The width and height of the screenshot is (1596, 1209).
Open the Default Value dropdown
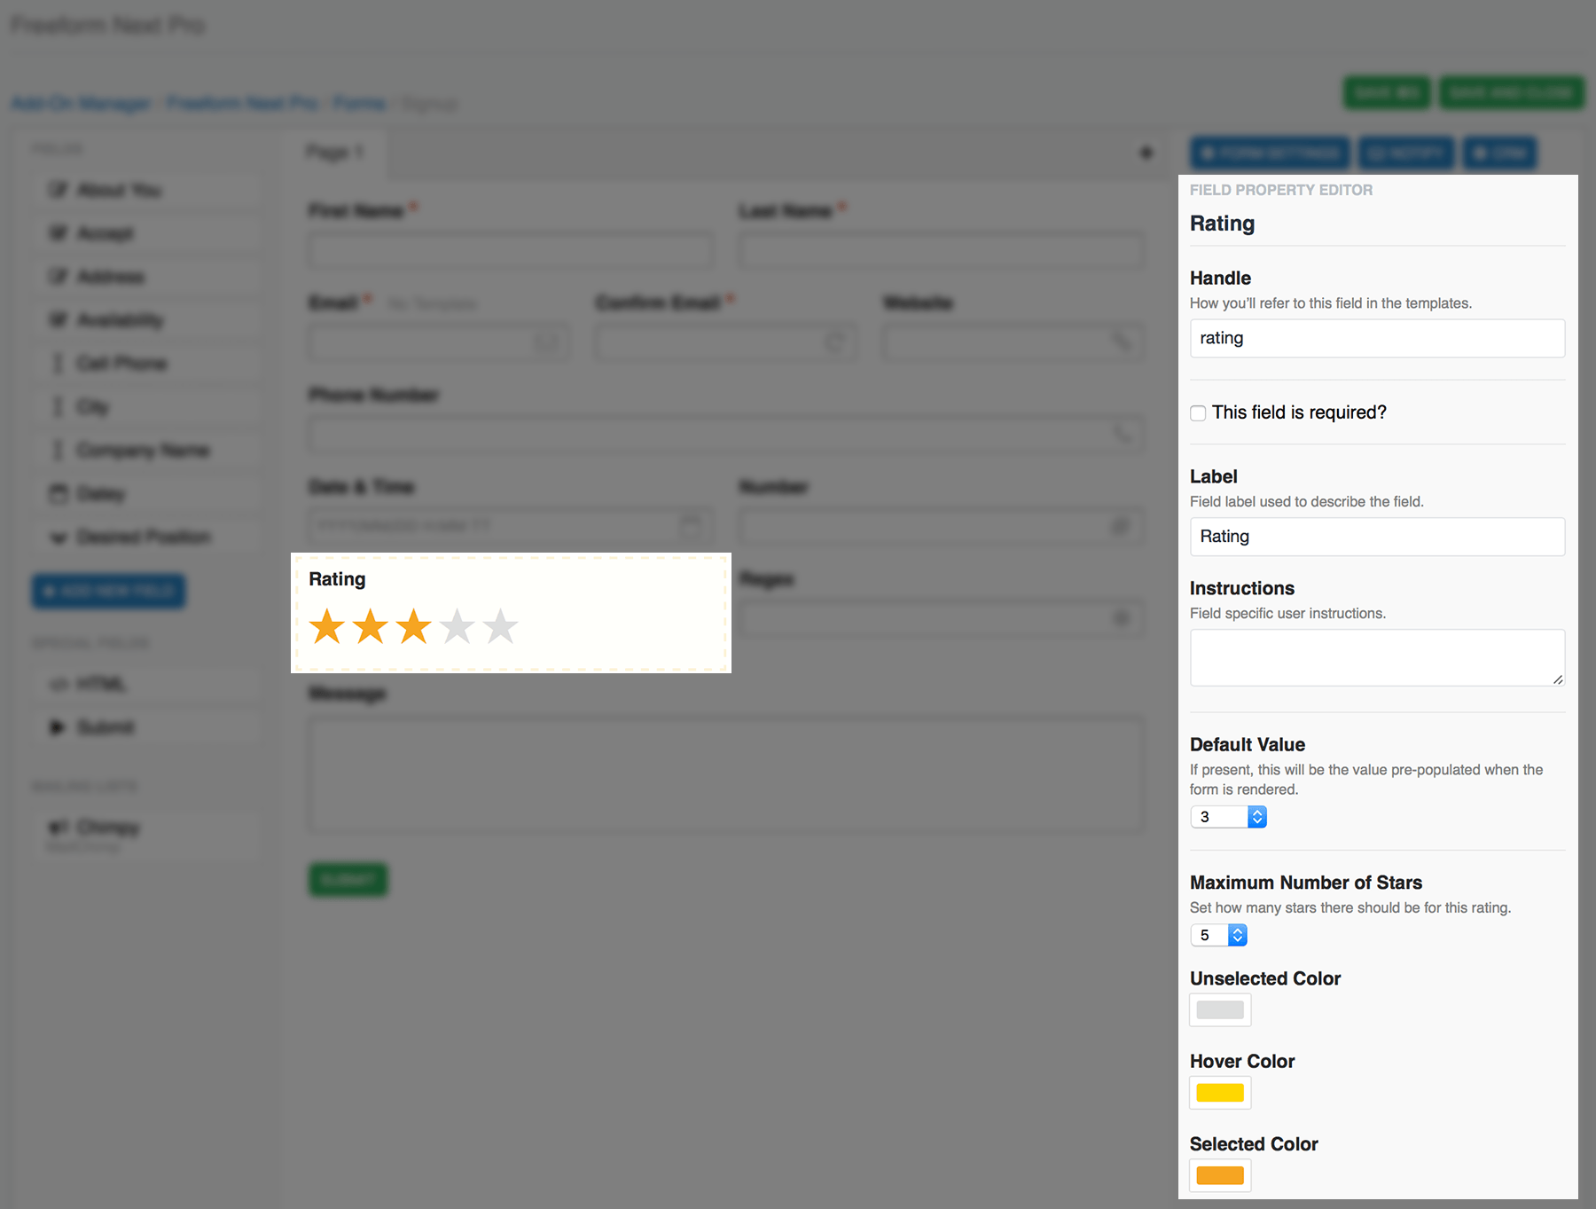1228,817
